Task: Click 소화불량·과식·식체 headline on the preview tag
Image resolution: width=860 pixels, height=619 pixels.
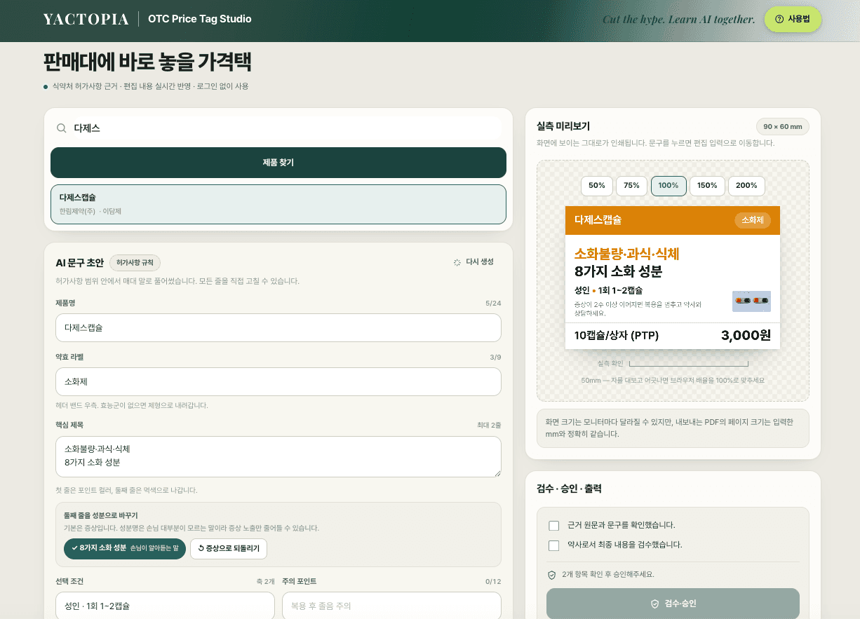Action: point(626,253)
